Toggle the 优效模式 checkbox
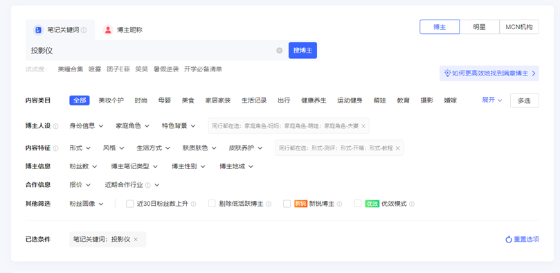The height and width of the screenshot is (273, 560). click(x=358, y=204)
